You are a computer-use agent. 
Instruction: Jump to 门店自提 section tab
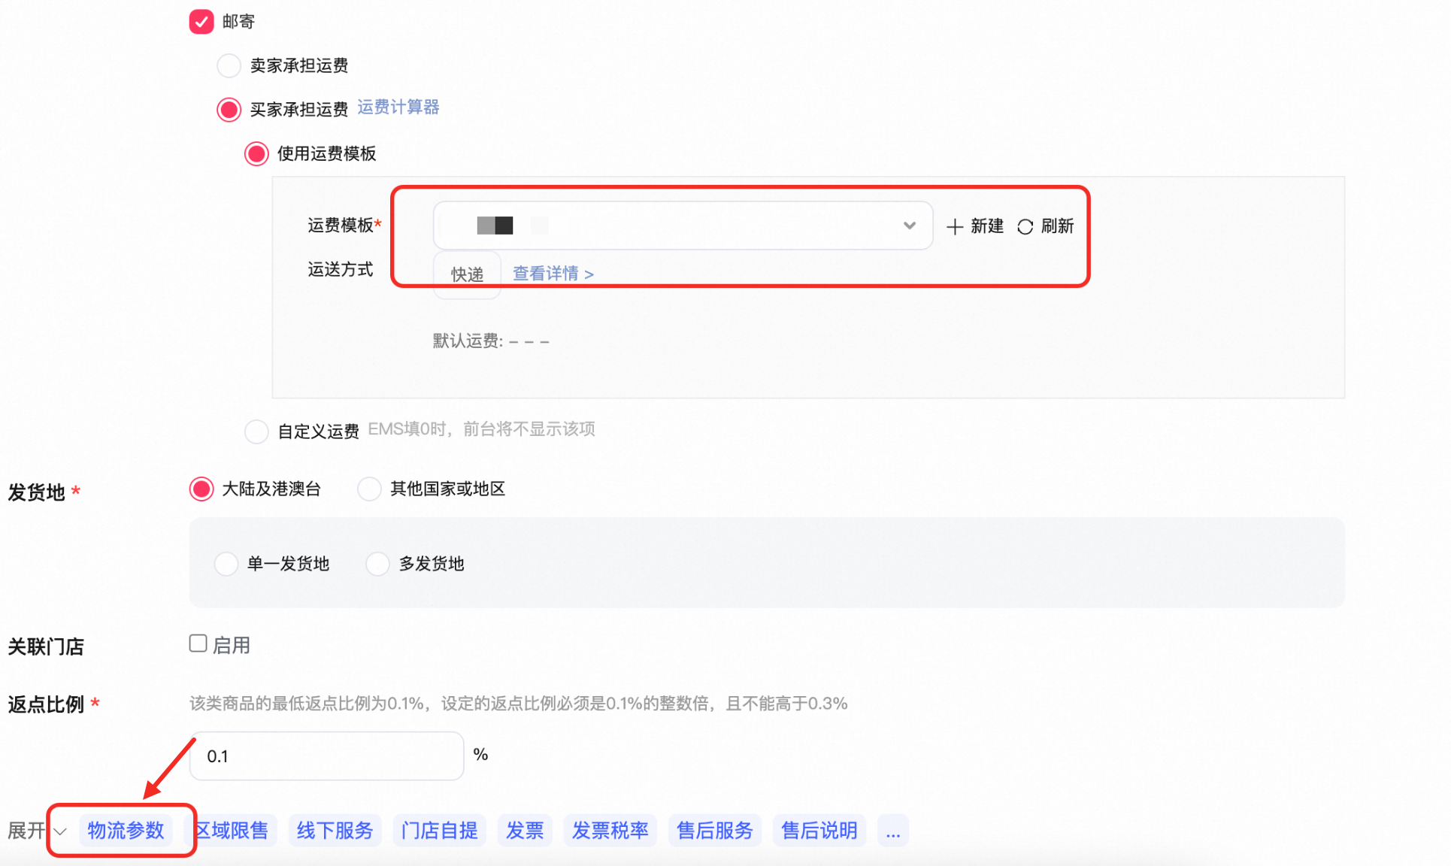coord(440,831)
